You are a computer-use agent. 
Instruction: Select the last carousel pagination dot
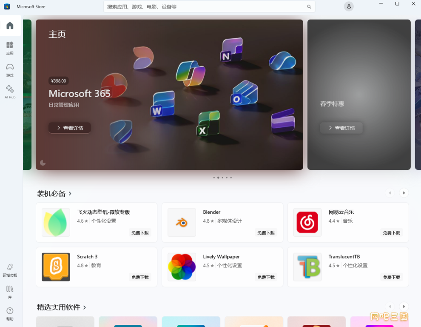(x=231, y=178)
